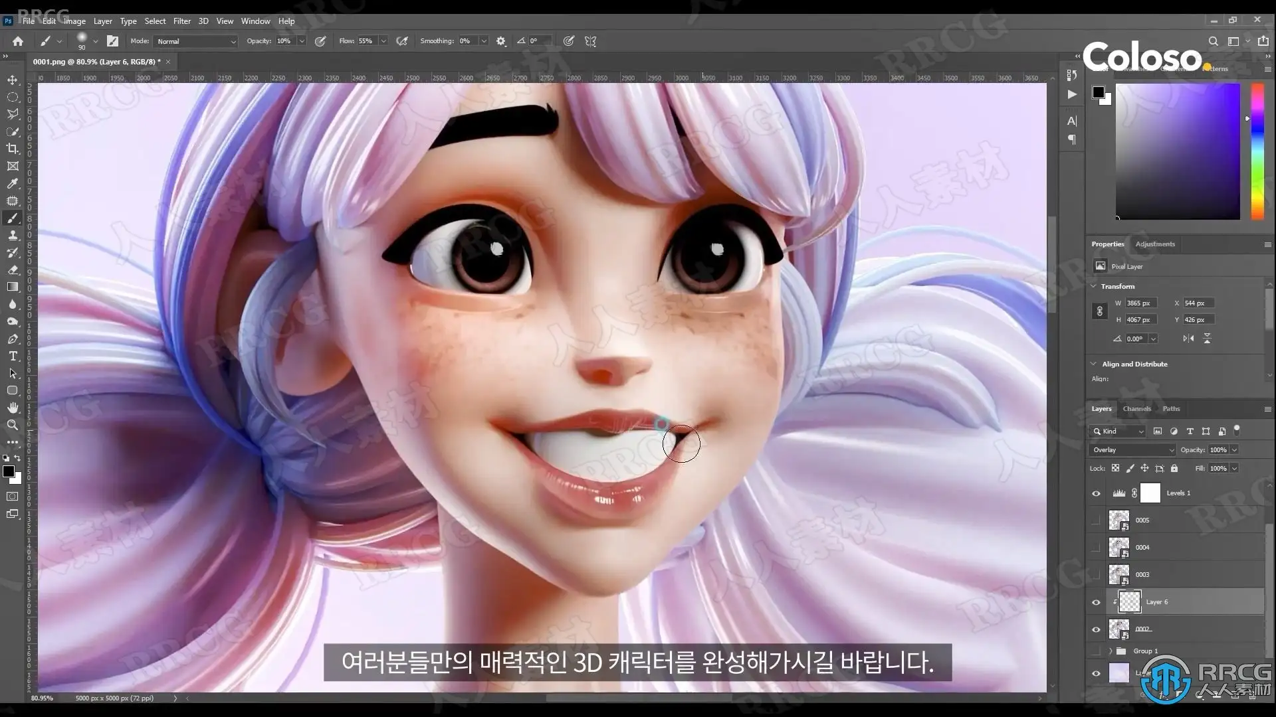Click the hue spectrum slider
Viewport: 1276px width, 717px height.
1257,151
